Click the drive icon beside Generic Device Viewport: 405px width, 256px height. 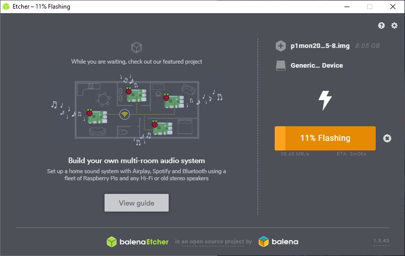(280, 66)
